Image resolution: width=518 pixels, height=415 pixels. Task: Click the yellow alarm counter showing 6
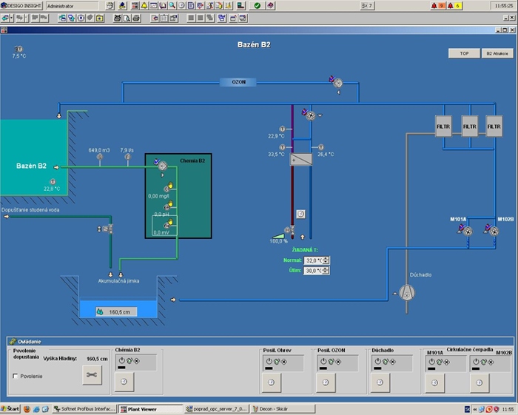[454, 6]
